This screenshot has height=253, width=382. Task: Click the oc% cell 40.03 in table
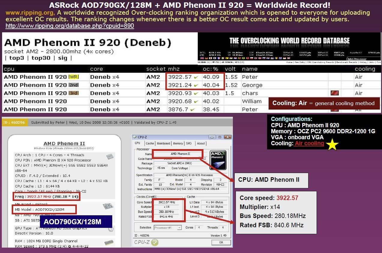point(211,93)
